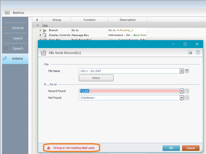Click the paste clipboard icon in dialog header
206x154 pixels.
click(198, 52)
